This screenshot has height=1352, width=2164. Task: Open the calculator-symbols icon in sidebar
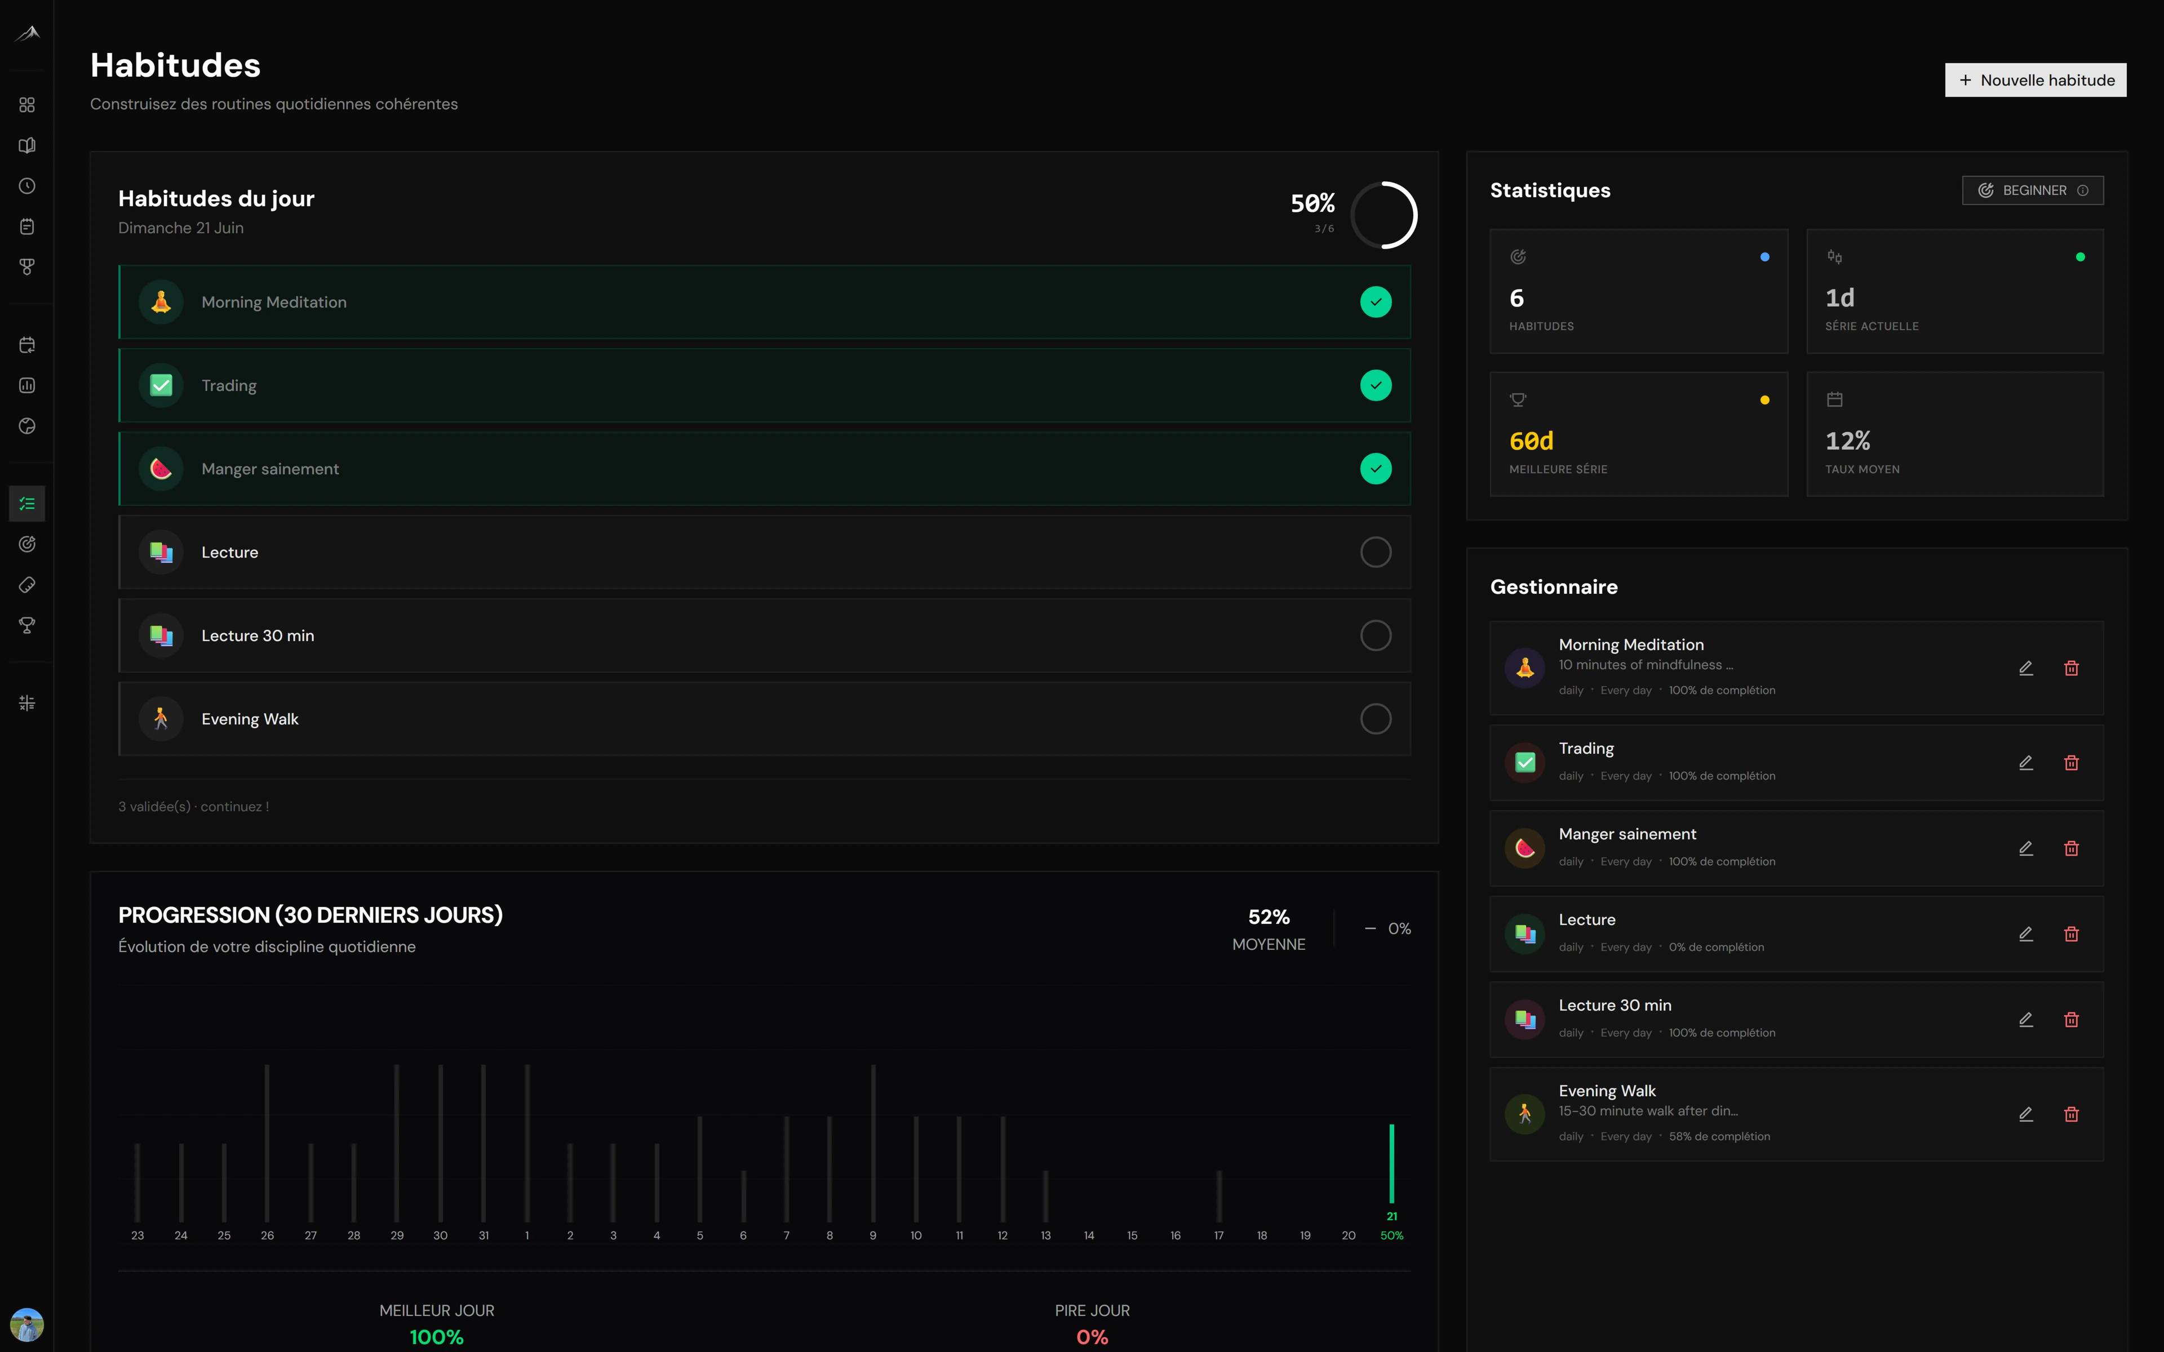(x=27, y=703)
